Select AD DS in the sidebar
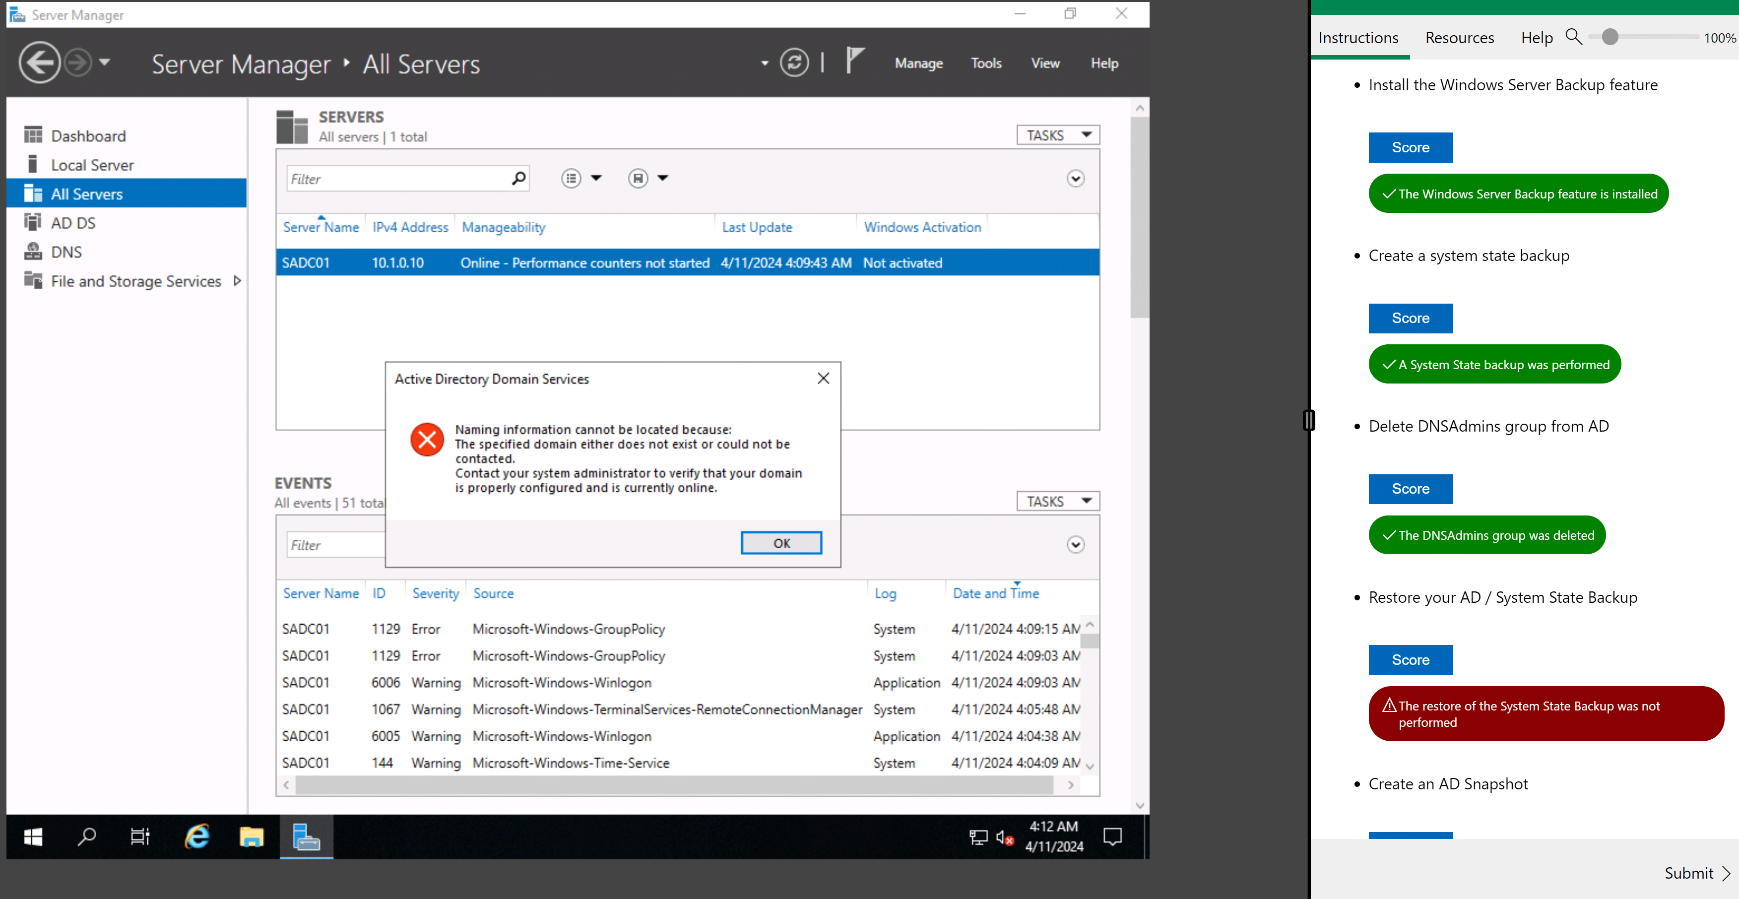 point(73,223)
